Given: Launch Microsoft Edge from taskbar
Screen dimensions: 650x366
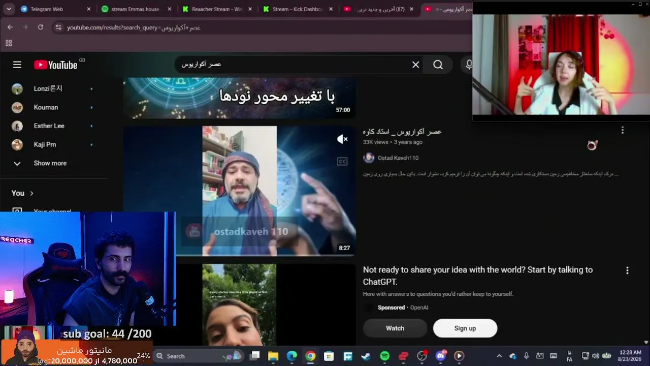Looking at the screenshot, I should [x=292, y=356].
